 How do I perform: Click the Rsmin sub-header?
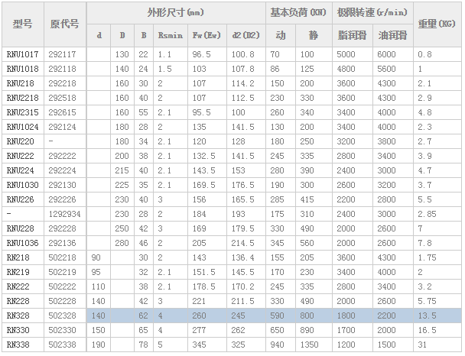[170, 35]
